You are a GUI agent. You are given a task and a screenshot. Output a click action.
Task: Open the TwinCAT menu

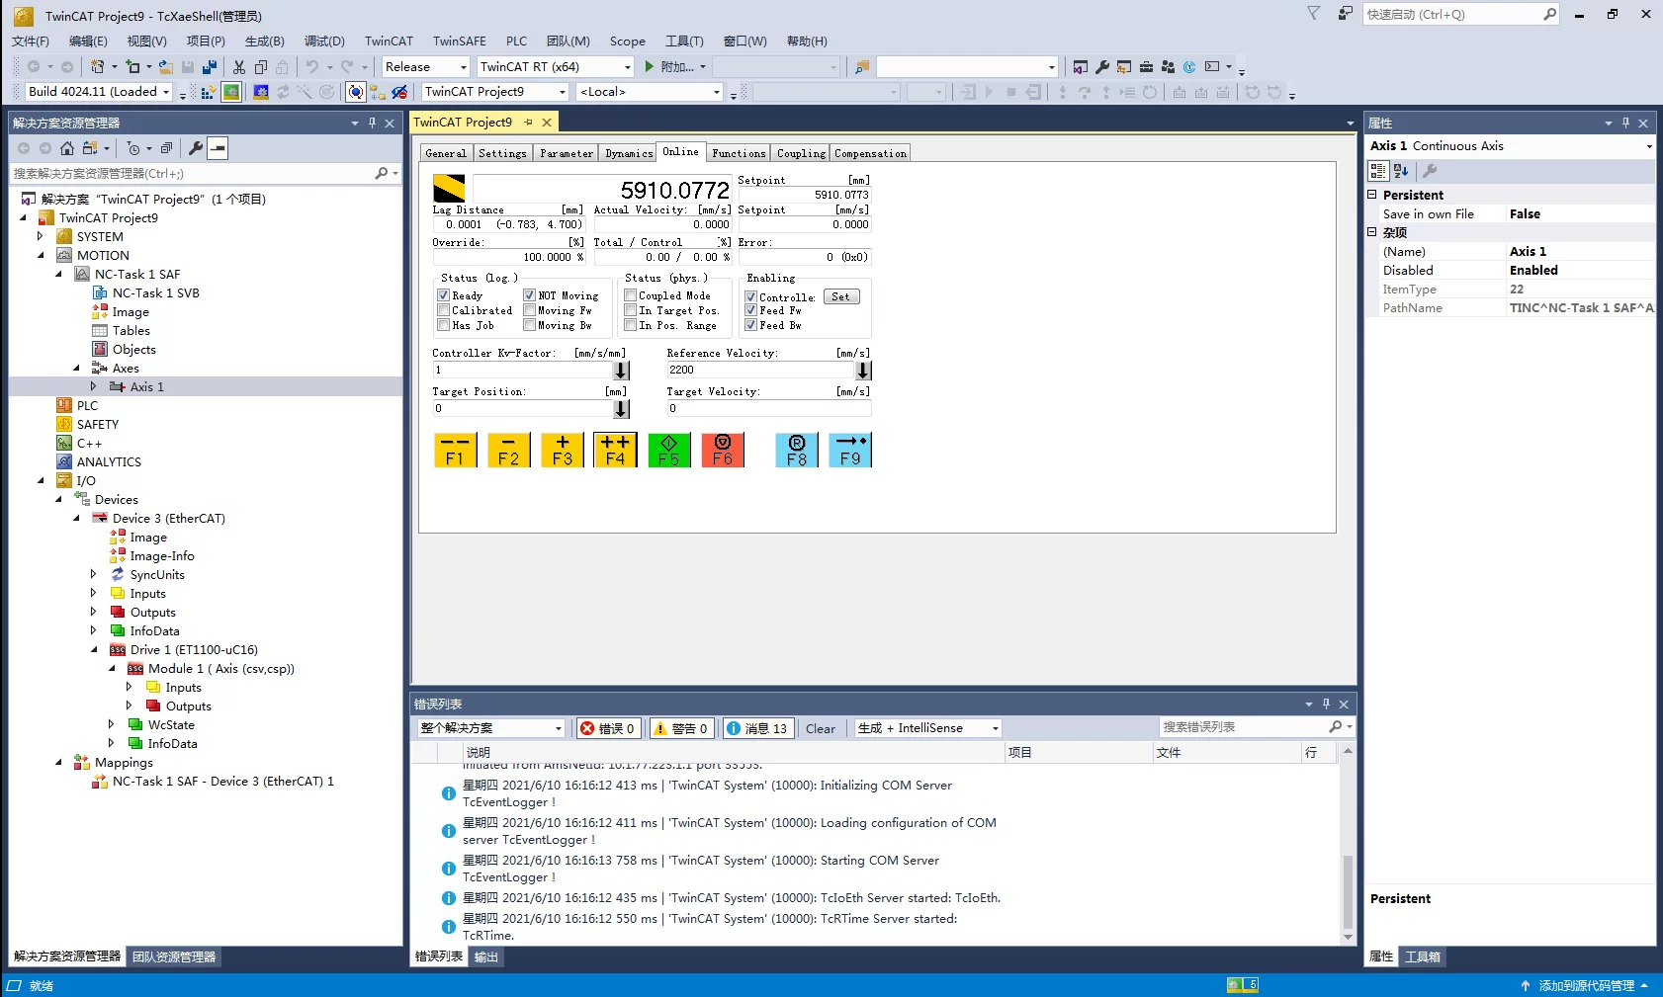[389, 42]
